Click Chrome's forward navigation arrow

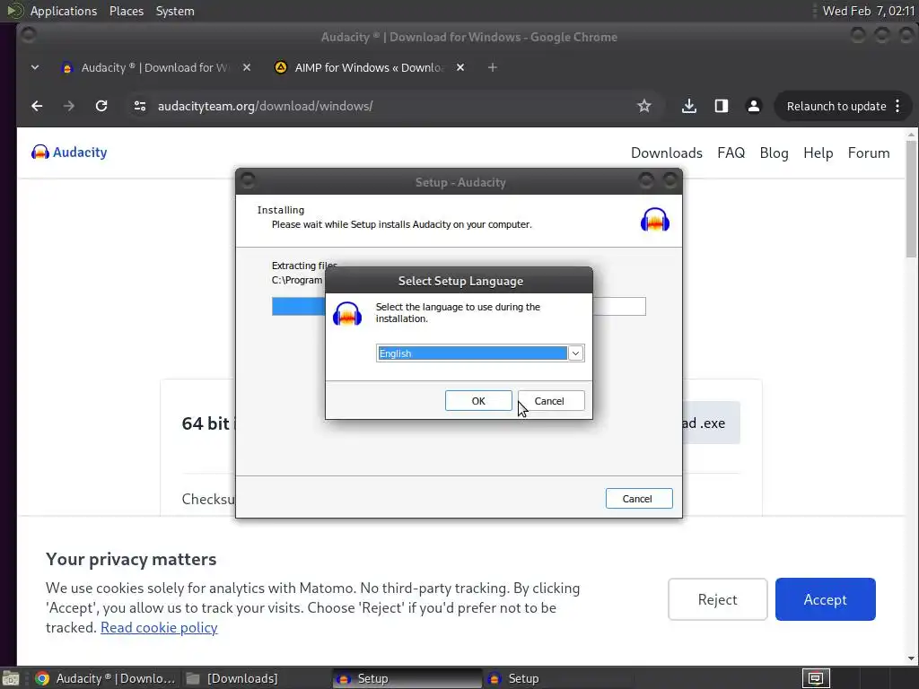tap(69, 106)
